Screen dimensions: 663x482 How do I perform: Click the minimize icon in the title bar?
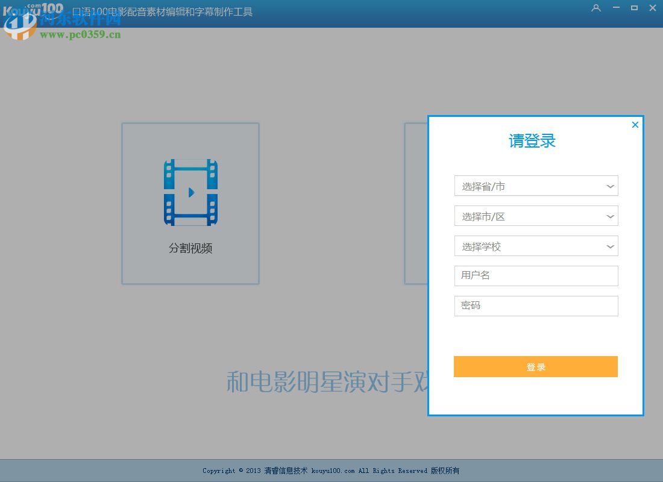615,8
